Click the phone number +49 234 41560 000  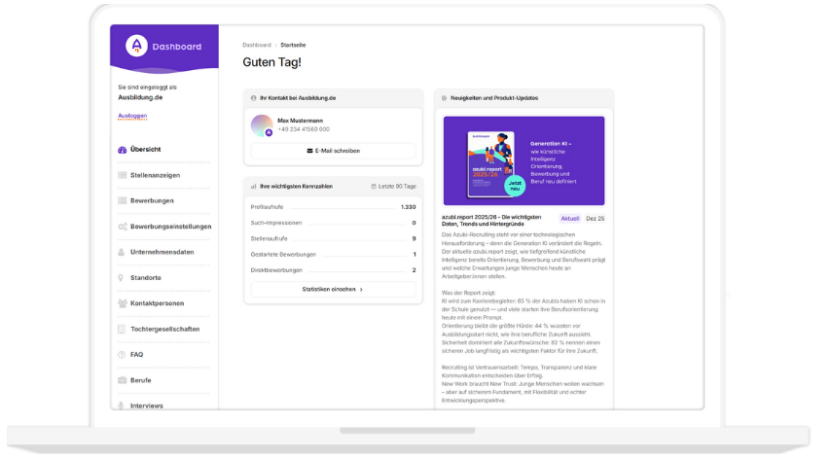pos(304,129)
